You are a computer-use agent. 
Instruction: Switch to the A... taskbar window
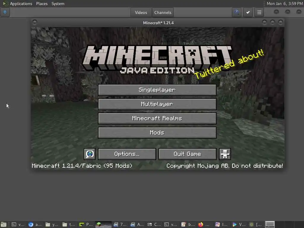pos(137,224)
